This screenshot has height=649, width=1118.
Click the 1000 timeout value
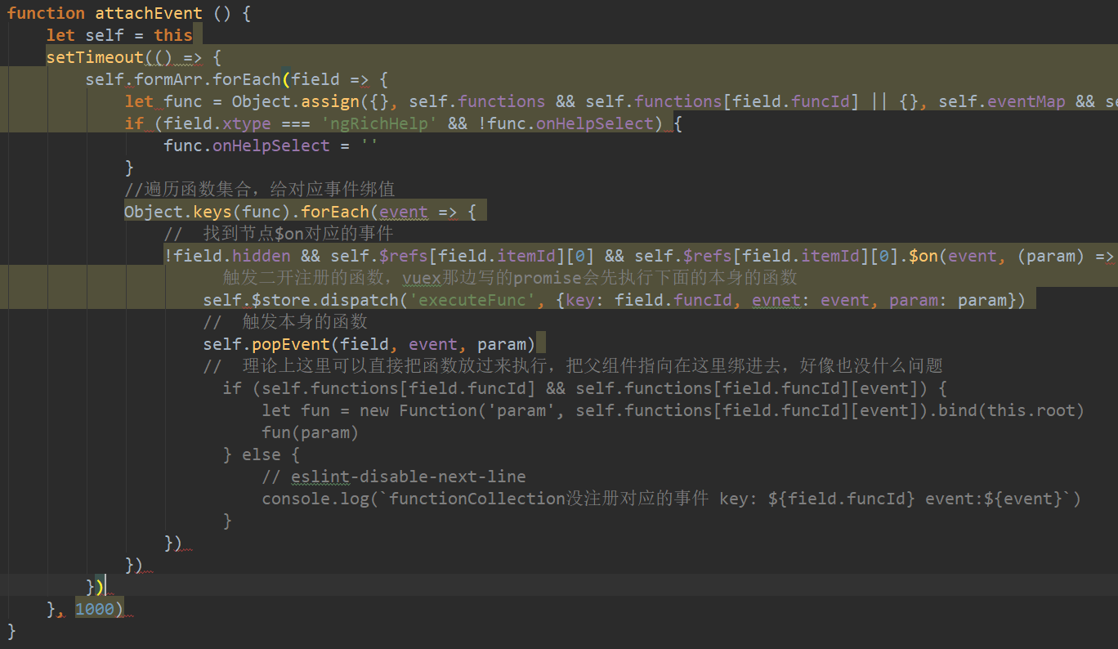[95, 609]
